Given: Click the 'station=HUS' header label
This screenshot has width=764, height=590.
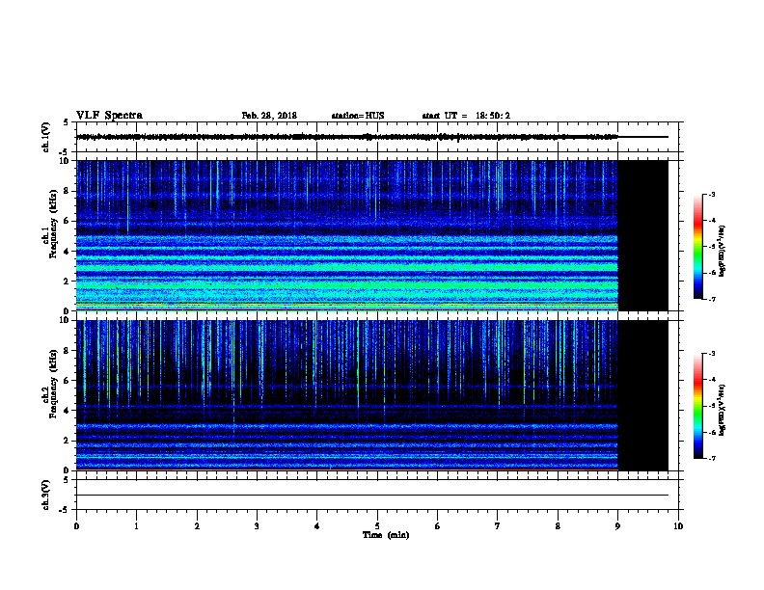Looking at the screenshot, I should coord(358,116).
